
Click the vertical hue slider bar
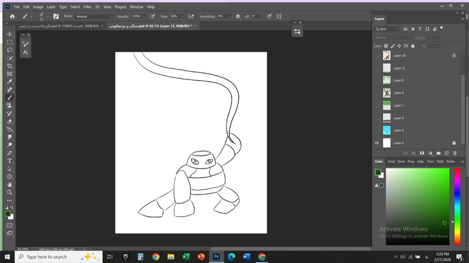457,206
